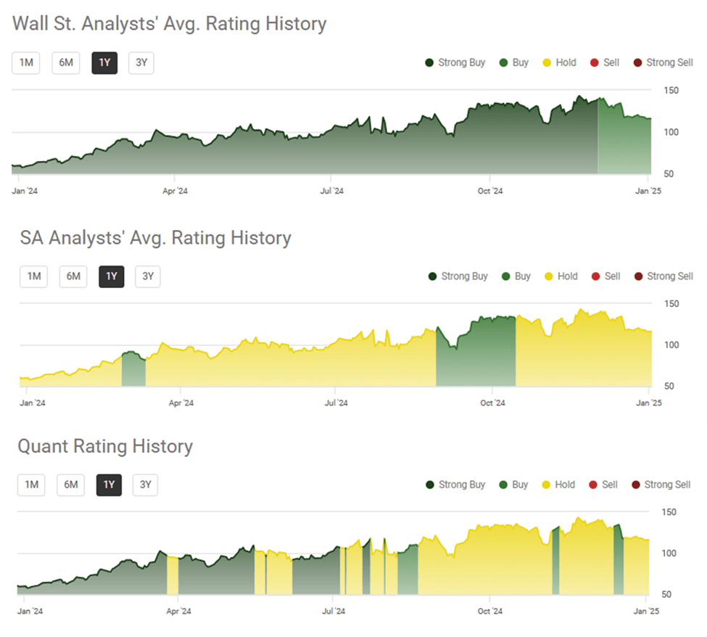This screenshot has height=637, width=707.
Task: Select 6M range on Wall St. chart
Action: point(66,63)
